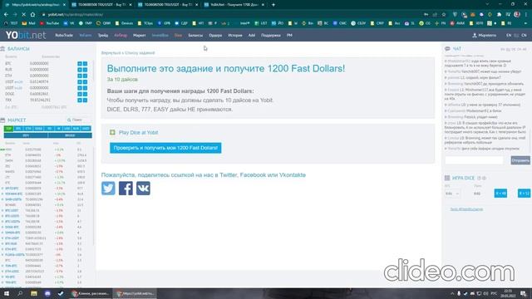Switch site language to EN

(509, 35)
